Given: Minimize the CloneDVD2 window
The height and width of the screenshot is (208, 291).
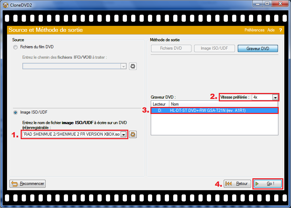Looking at the screenshot, I should click(x=258, y=4).
